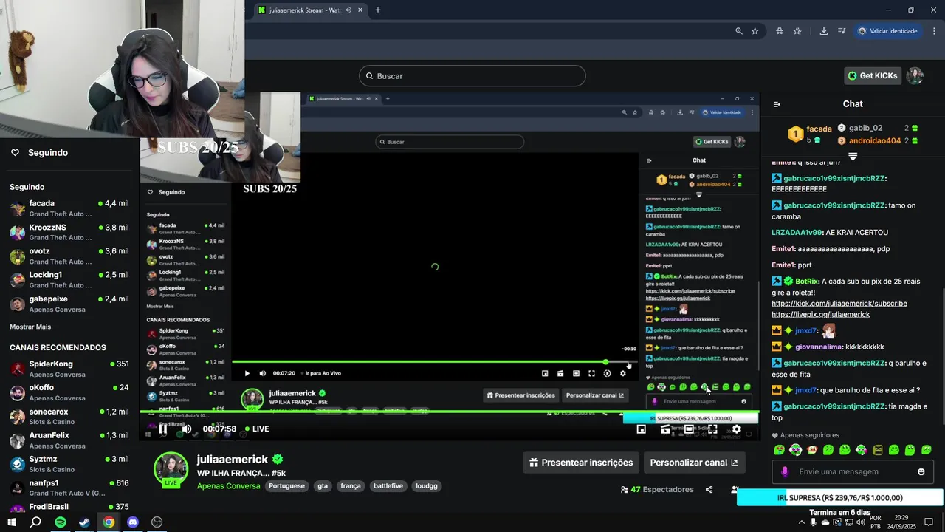945x532 pixels.
Task: Open KroozzNS channel in sidebar
Action: pos(70,232)
